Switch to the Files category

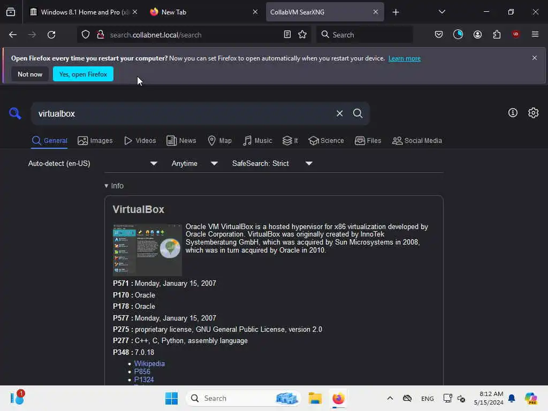click(368, 141)
